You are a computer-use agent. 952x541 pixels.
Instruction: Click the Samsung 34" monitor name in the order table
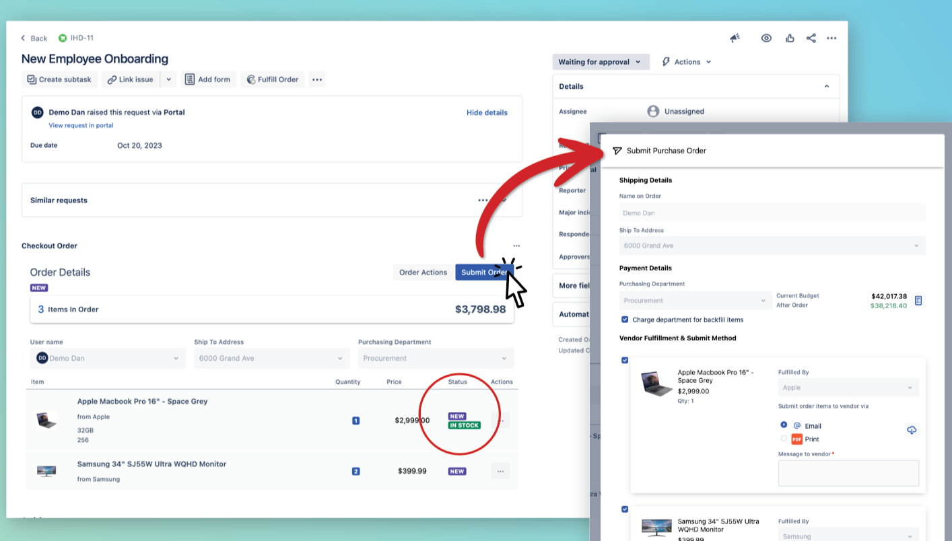click(151, 464)
